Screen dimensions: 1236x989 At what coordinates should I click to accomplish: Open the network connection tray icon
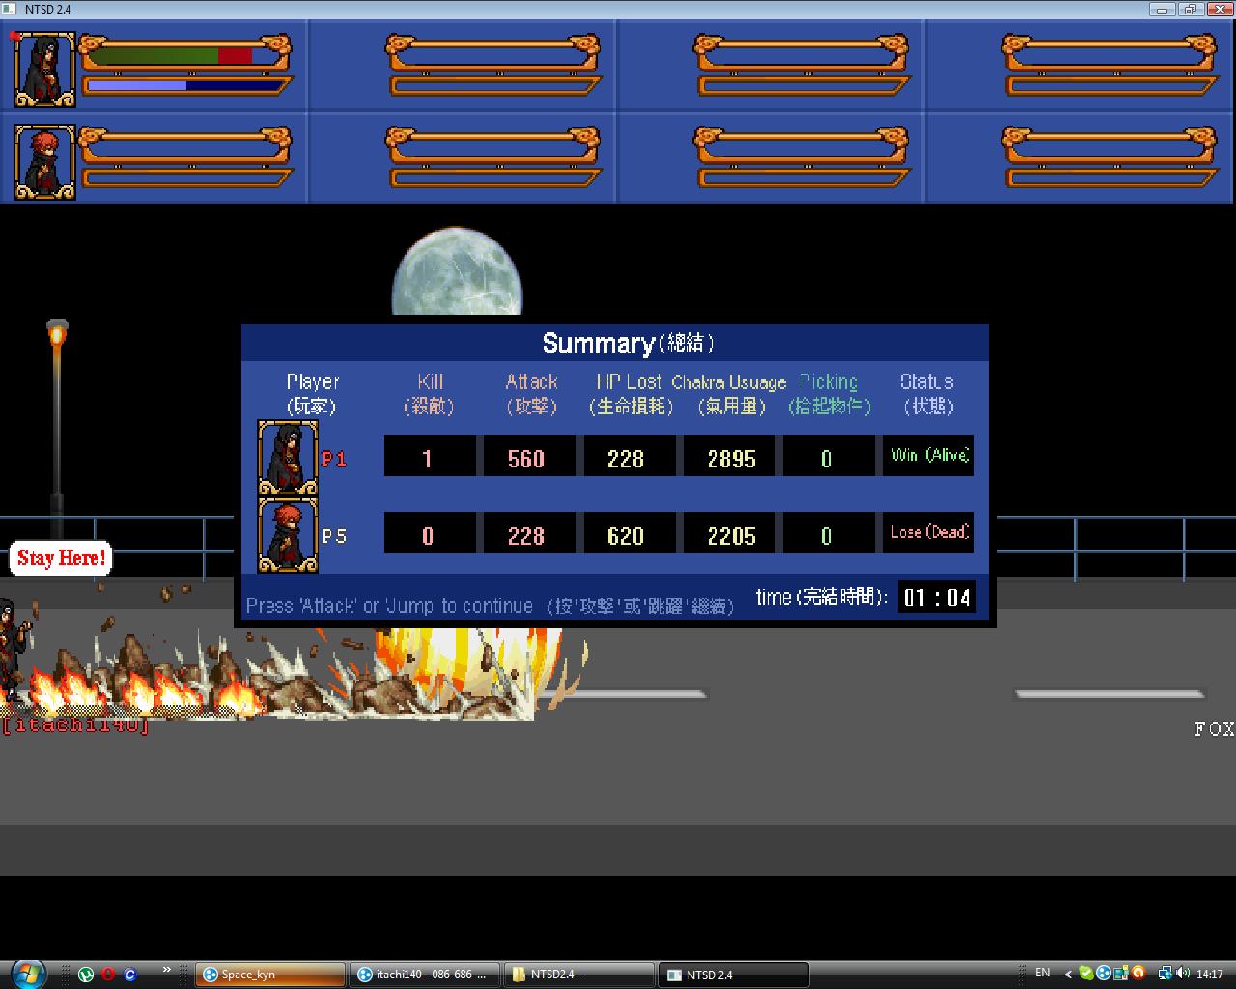coord(1166,974)
